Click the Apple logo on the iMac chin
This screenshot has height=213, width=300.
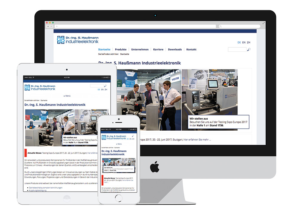(x=155, y=166)
